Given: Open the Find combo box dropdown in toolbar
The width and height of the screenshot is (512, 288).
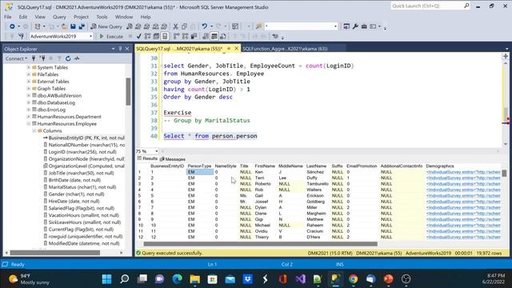Looking at the screenshot, I should coord(335,26).
